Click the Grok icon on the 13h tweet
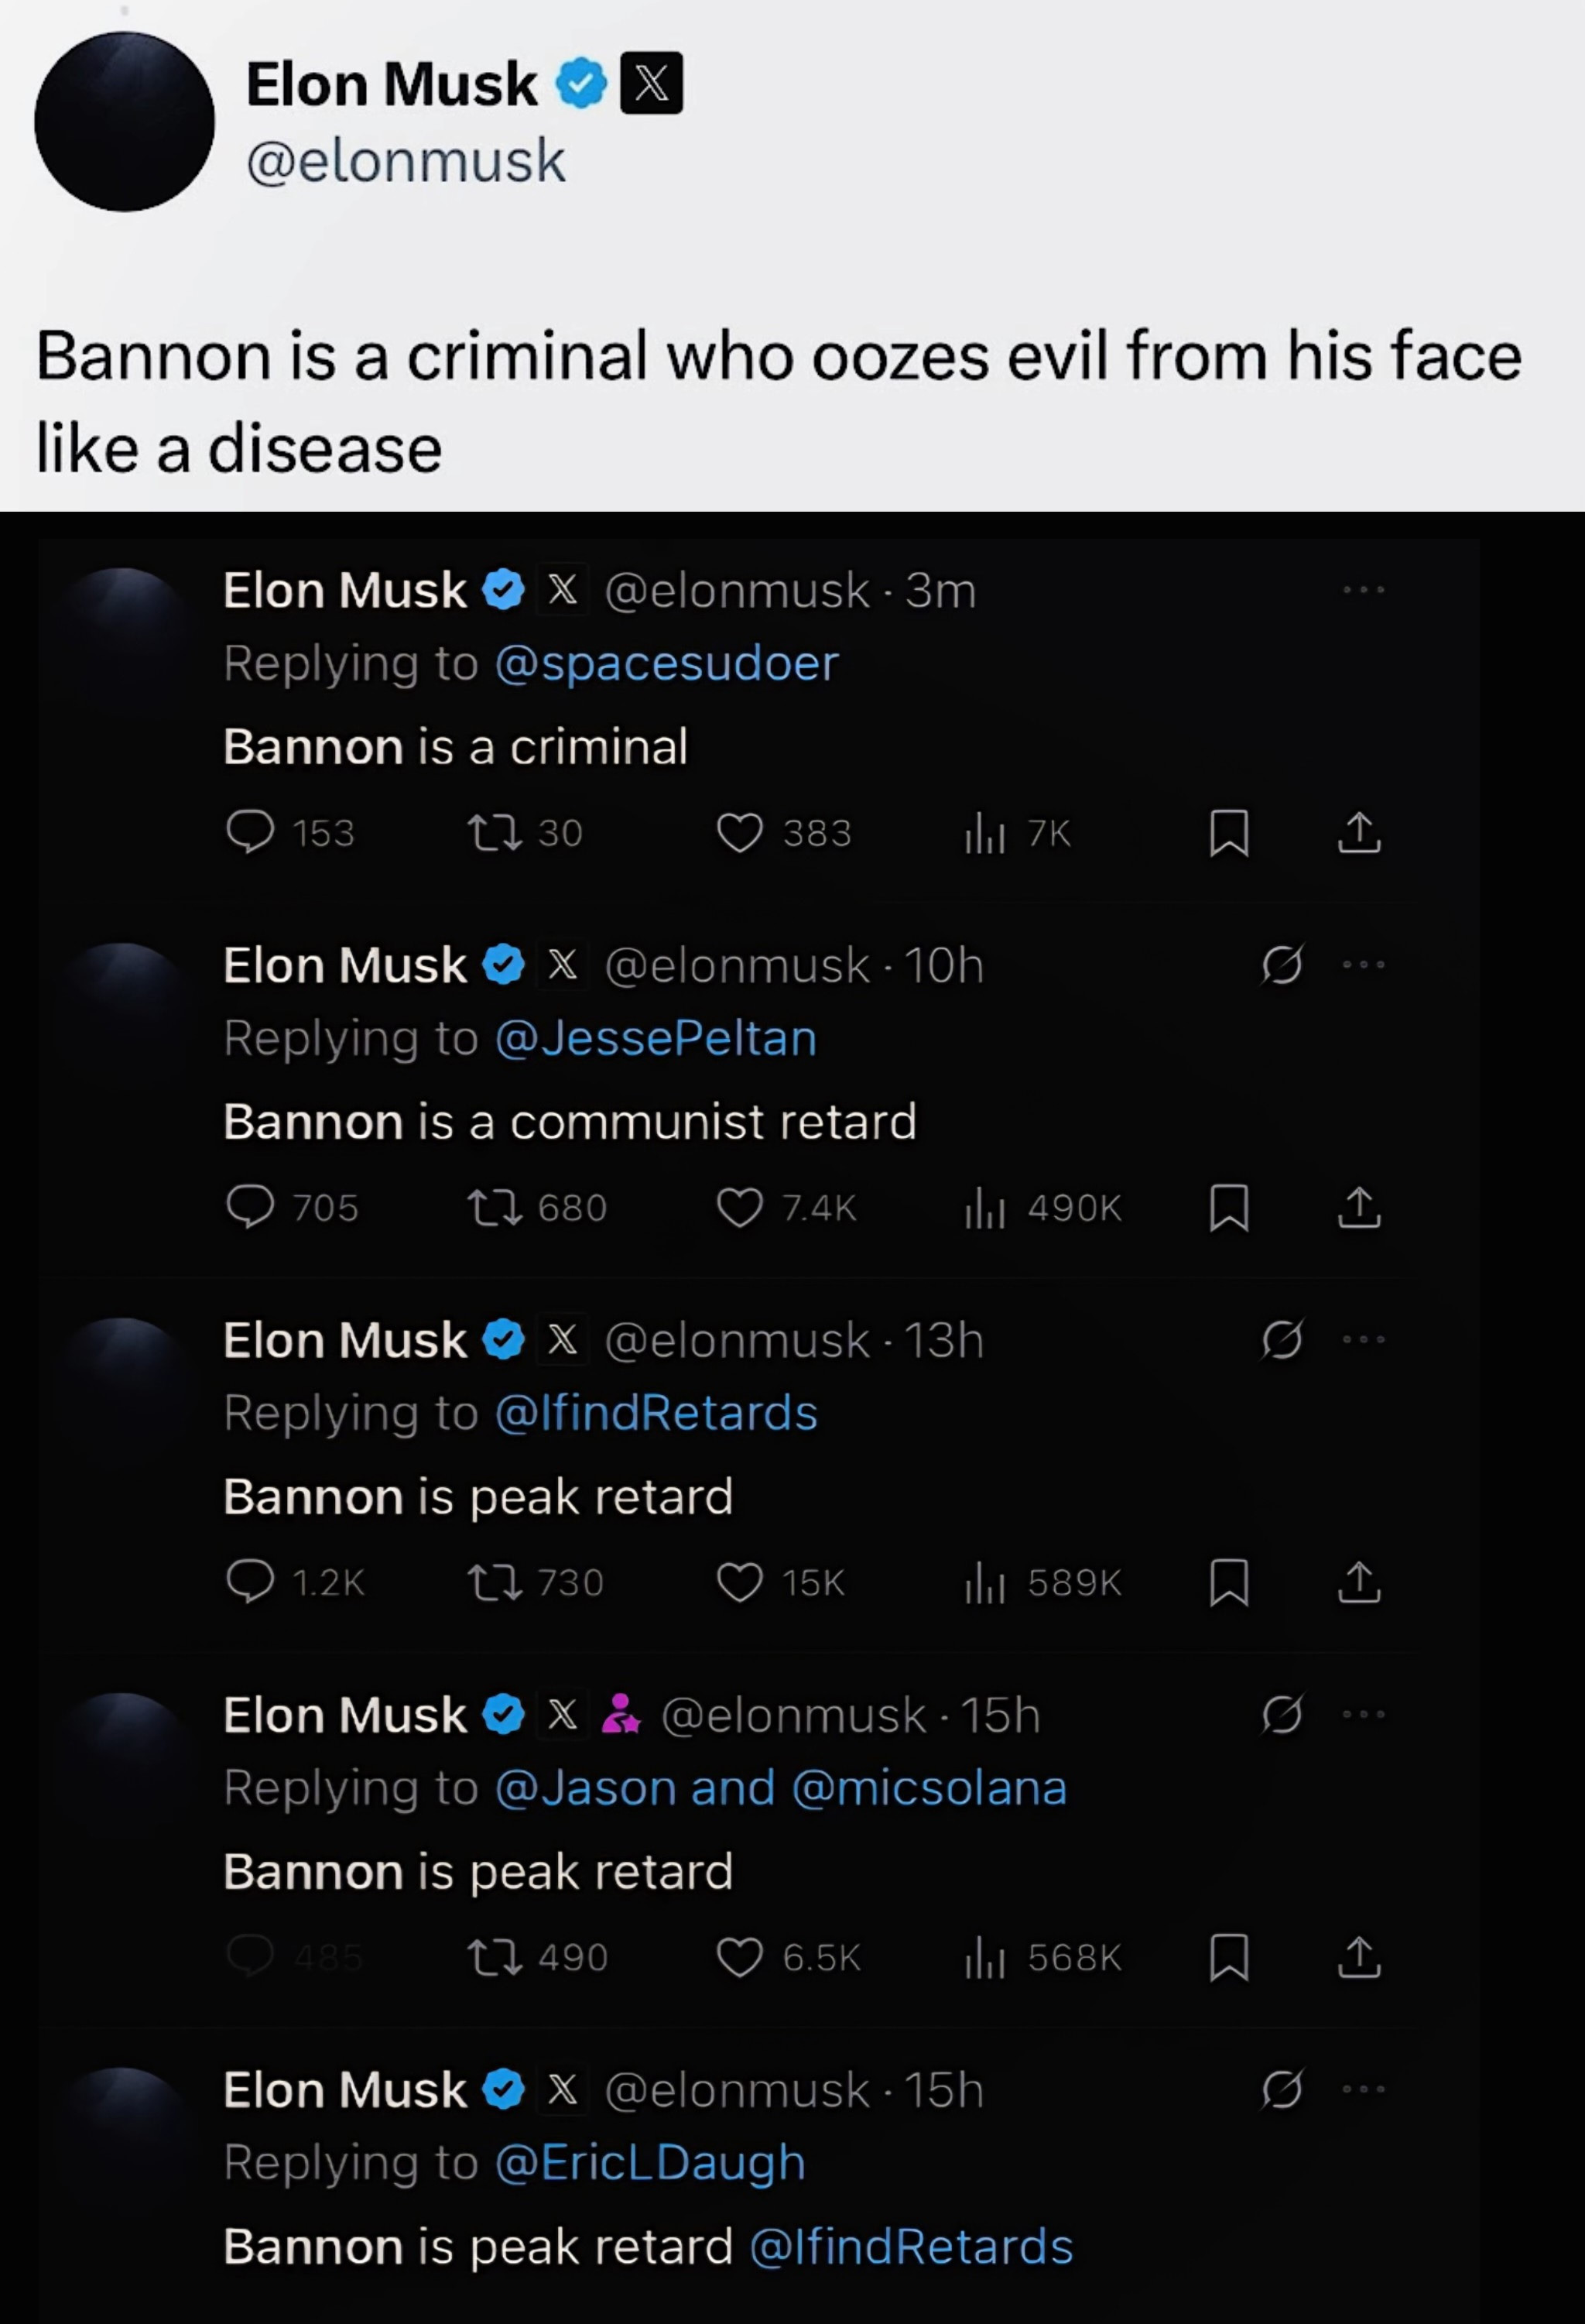Viewport: 1585px width, 2324px height. click(x=1281, y=1340)
